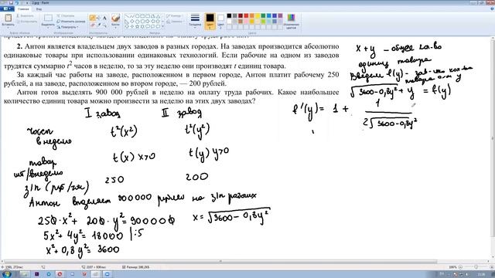Choose the line shape in gallery

click(x=127, y=15)
